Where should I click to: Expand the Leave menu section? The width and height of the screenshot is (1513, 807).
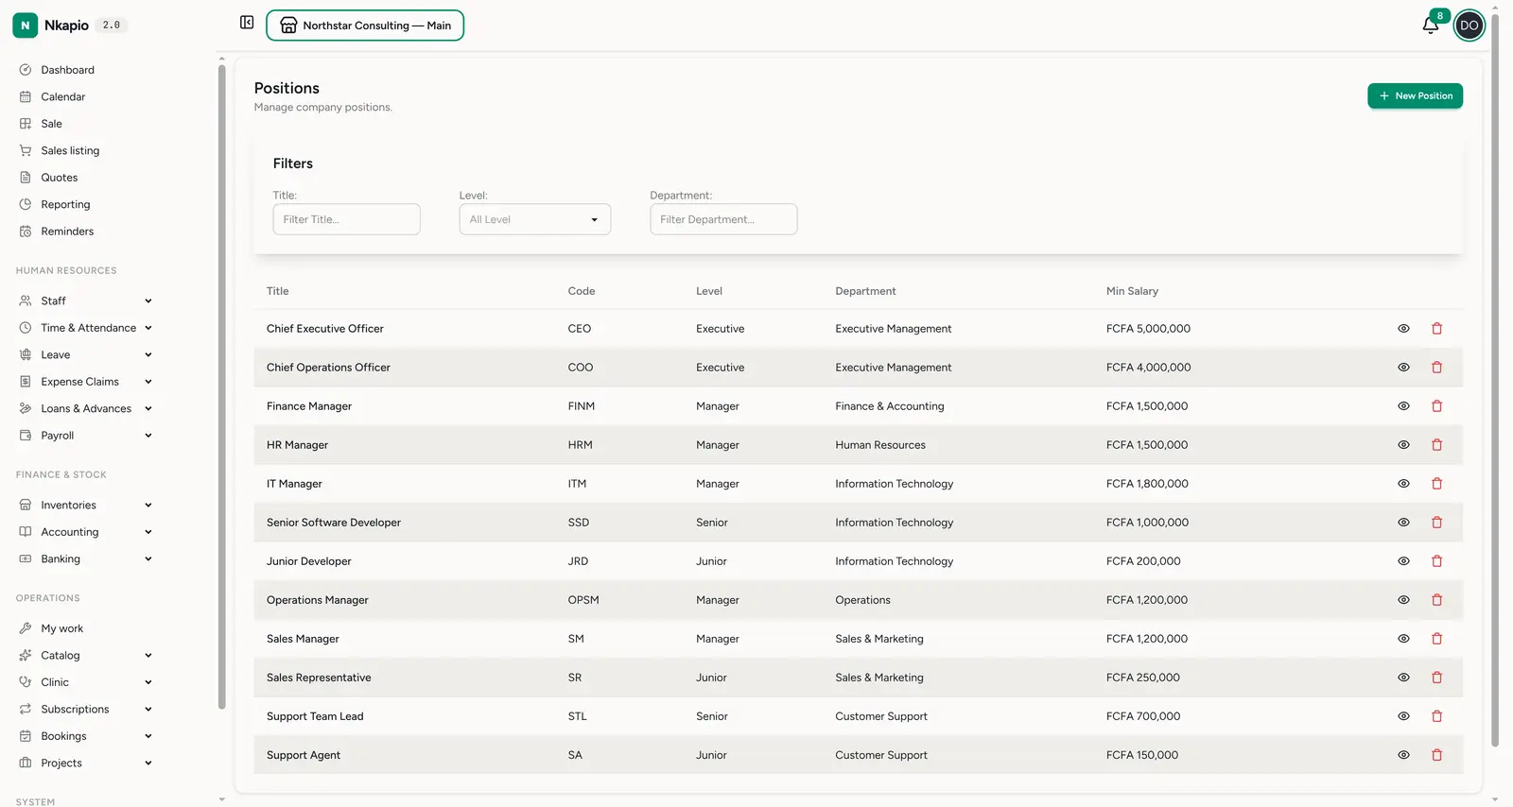click(85, 354)
